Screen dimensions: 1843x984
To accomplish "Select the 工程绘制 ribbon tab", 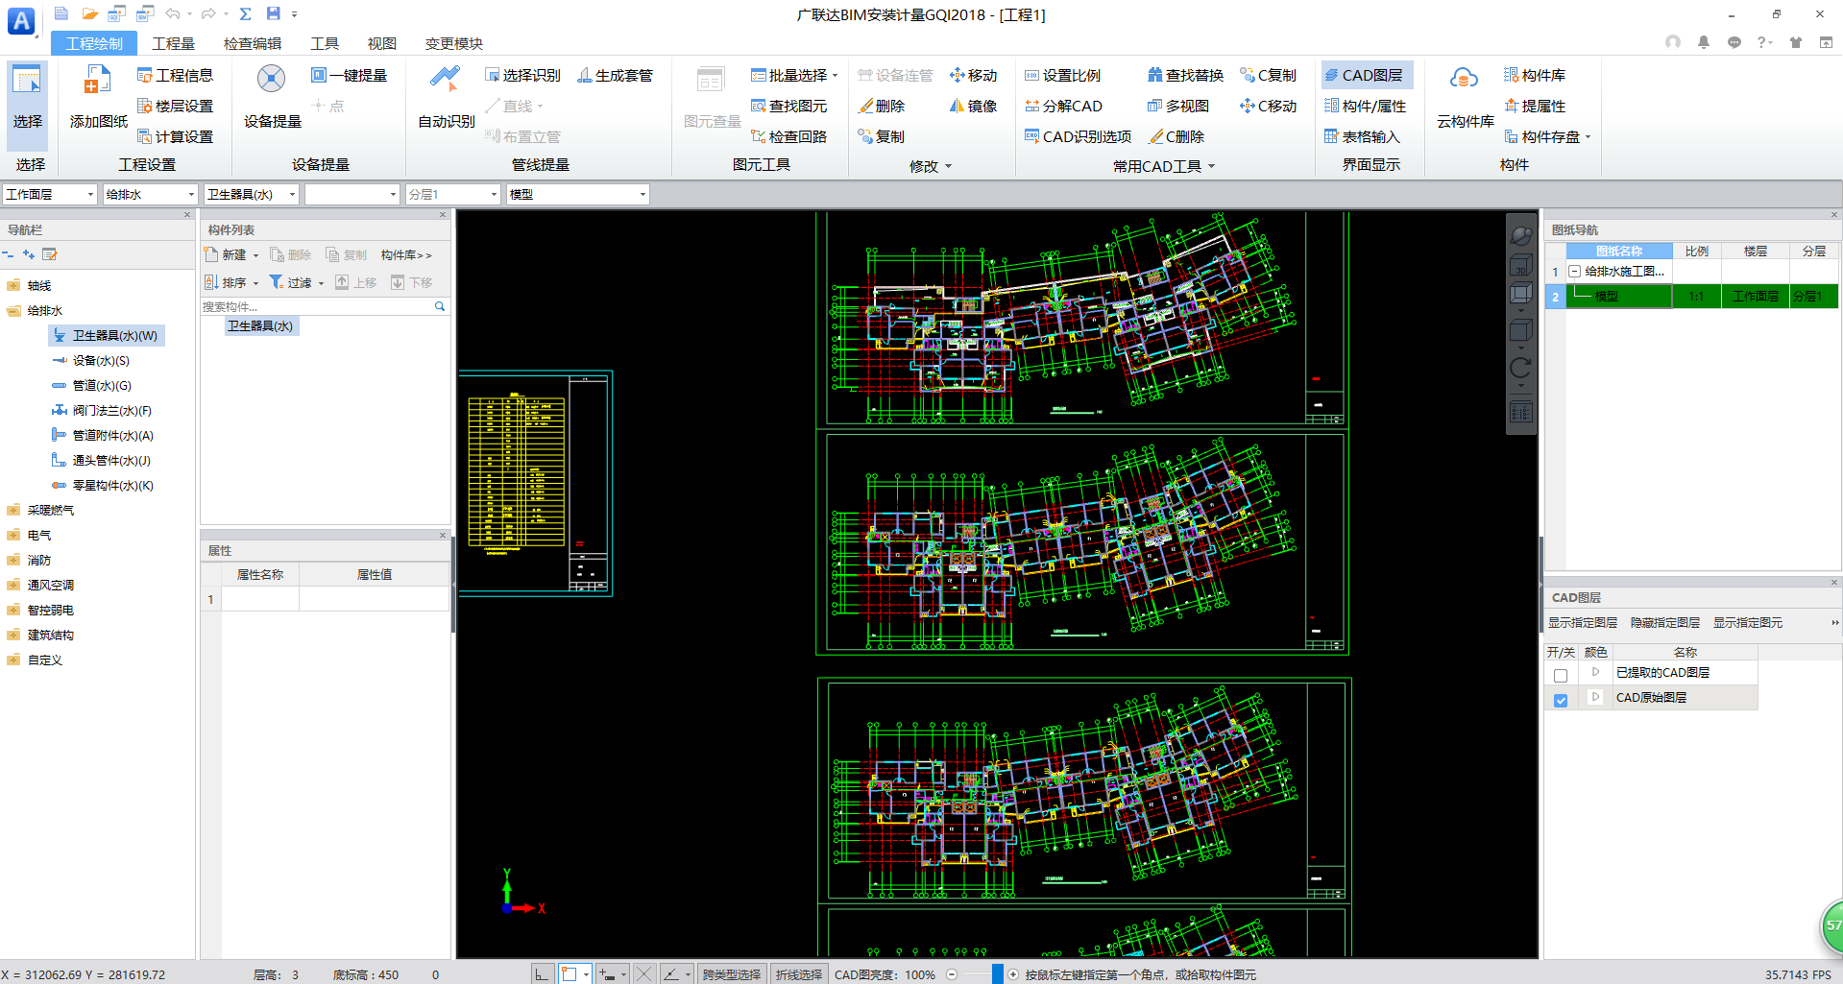I will (93, 43).
